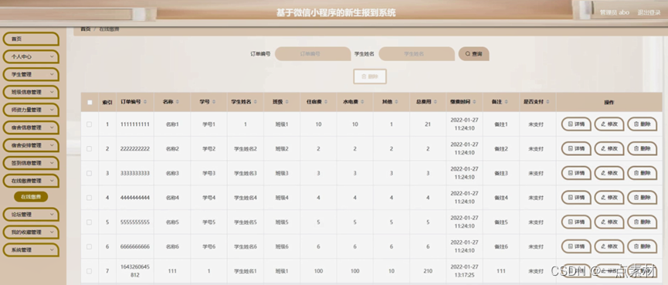
Task: Check the box for order 4444444444
Action: [x=89, y=198]
